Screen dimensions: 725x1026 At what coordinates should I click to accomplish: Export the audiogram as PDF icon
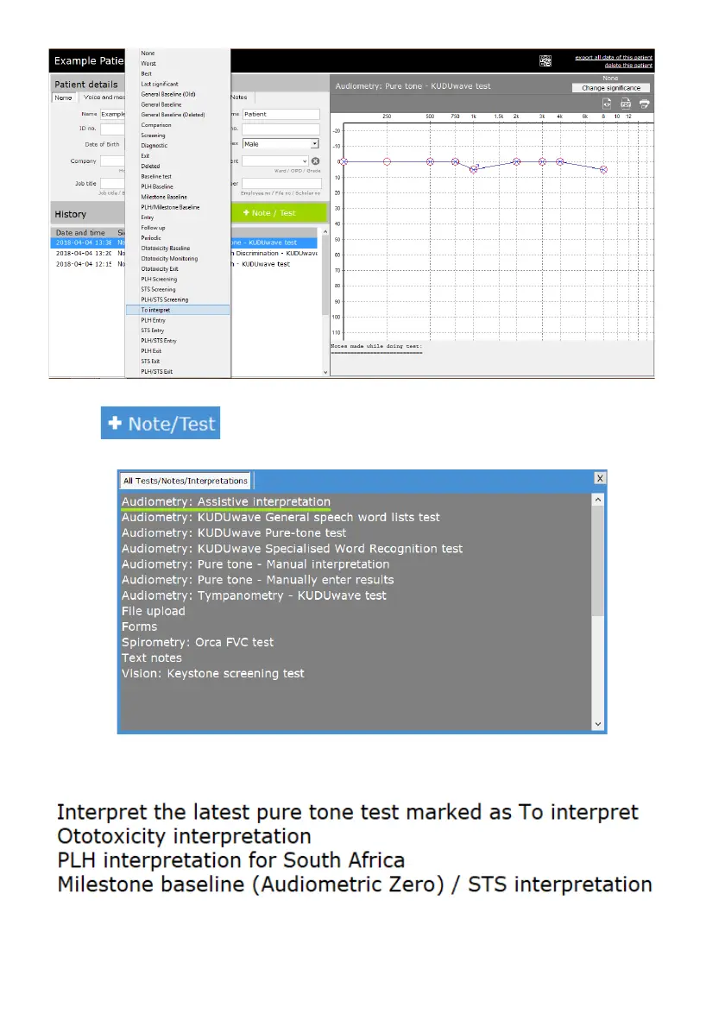(626, 104)
